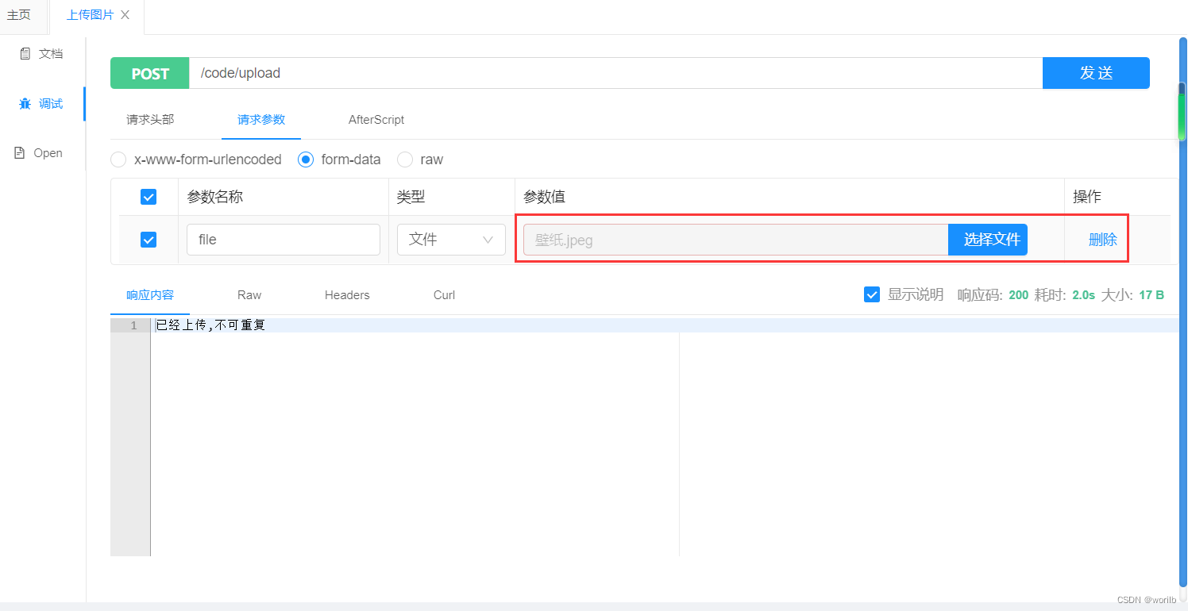Click the 调试 sidebar item
Viewport: 1188px width, 611px height.
click(41, 103)
